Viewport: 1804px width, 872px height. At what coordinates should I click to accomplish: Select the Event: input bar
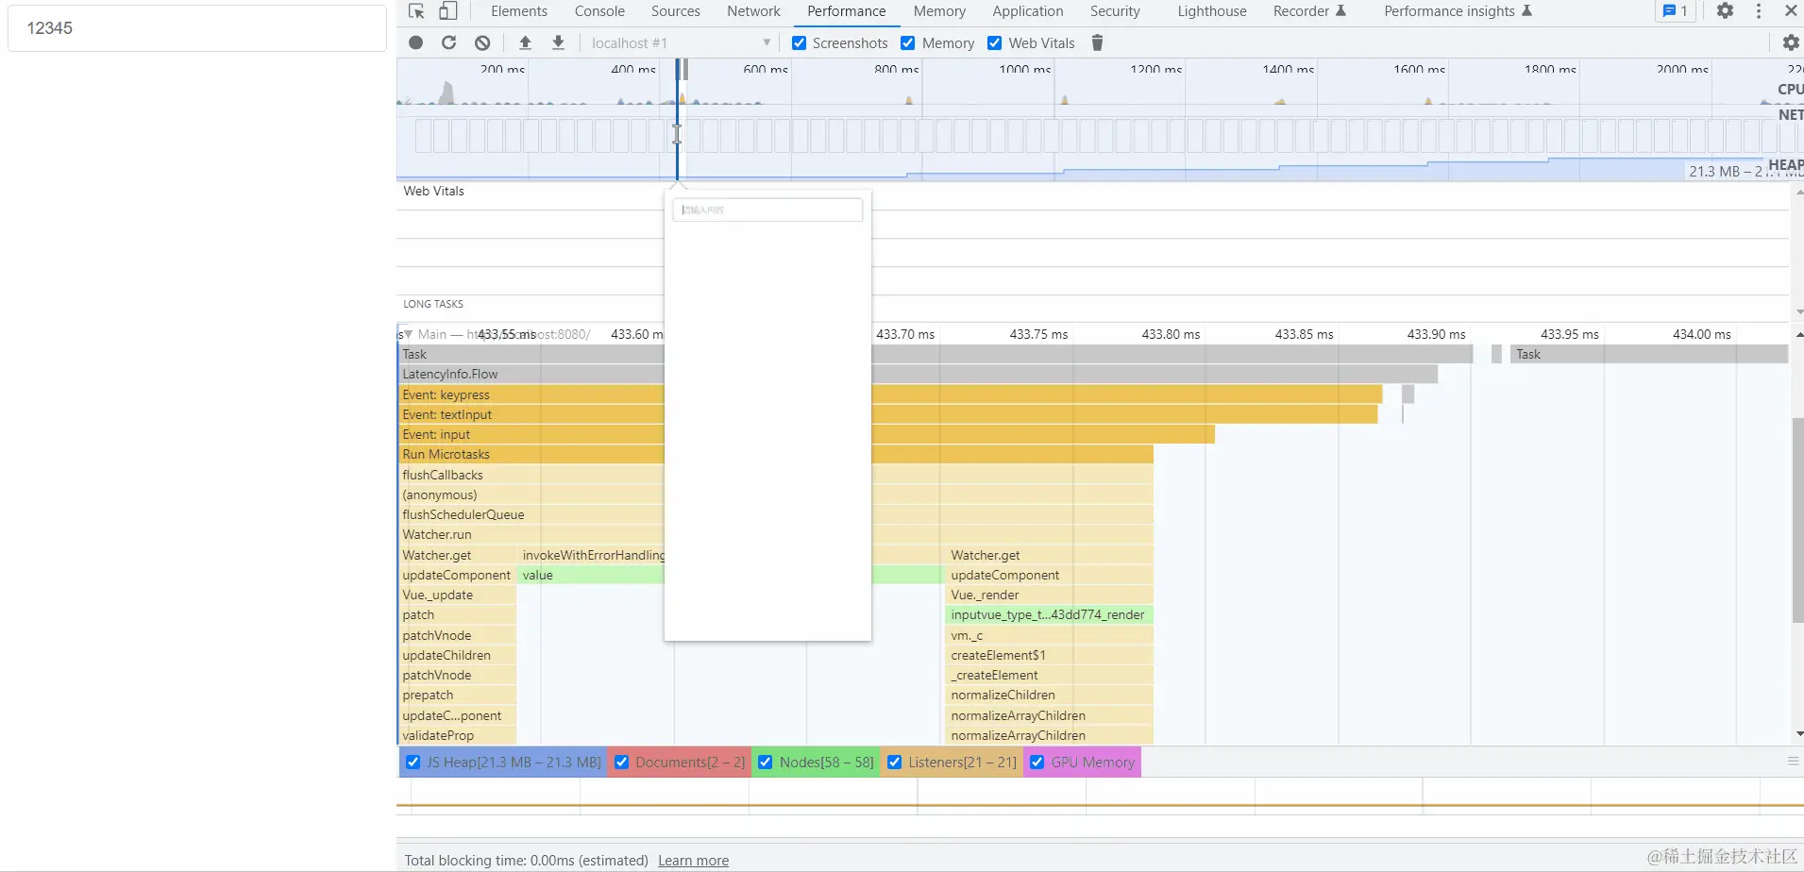806,434
